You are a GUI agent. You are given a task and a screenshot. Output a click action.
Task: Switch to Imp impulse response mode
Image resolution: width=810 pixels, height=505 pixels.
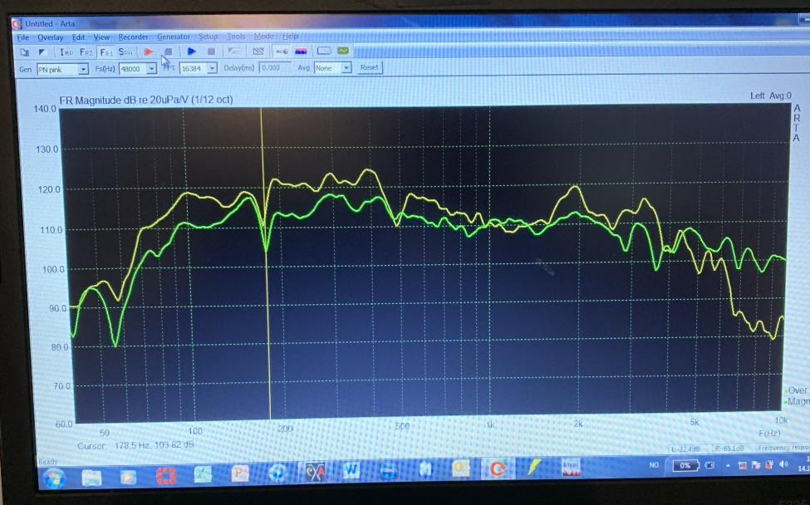(66, 52)
